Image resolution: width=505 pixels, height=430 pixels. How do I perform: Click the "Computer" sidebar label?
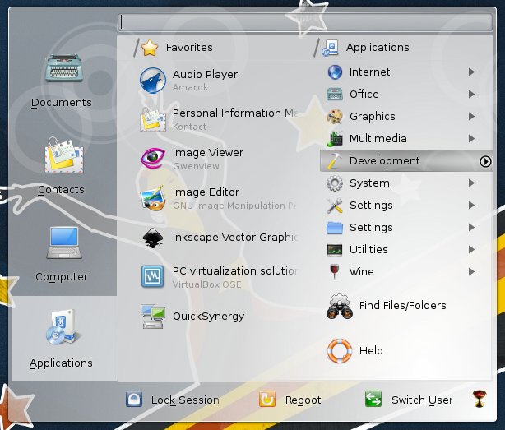[61, 277]
